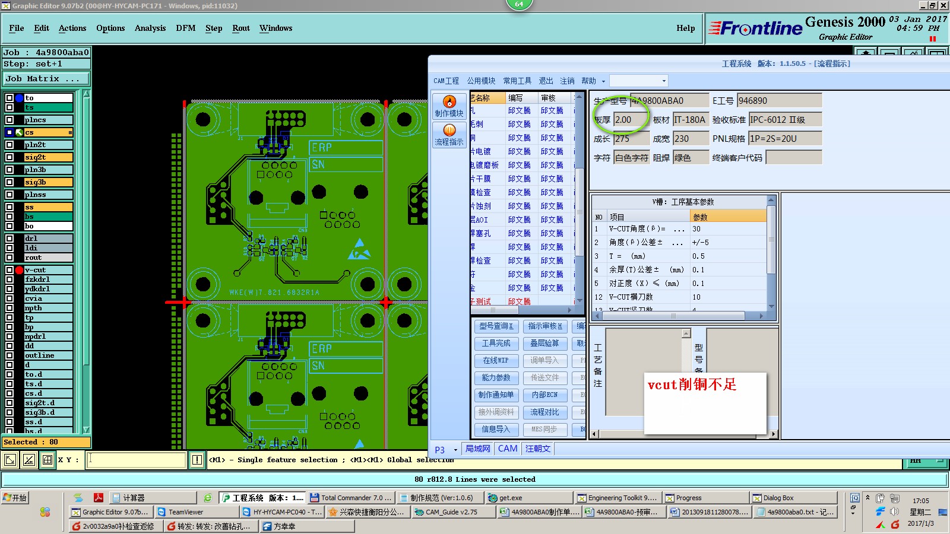Open the CAM_Guide v2.75 taskbar item
950x534 pixels.
tap(452, 511)
